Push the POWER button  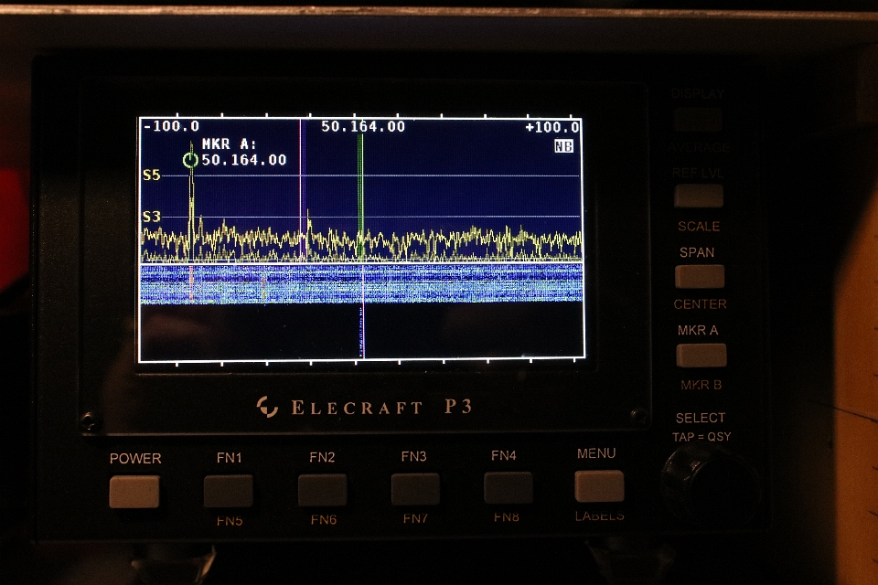134,492
